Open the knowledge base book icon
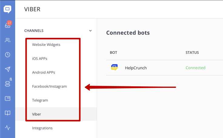 tap(8, 113)
